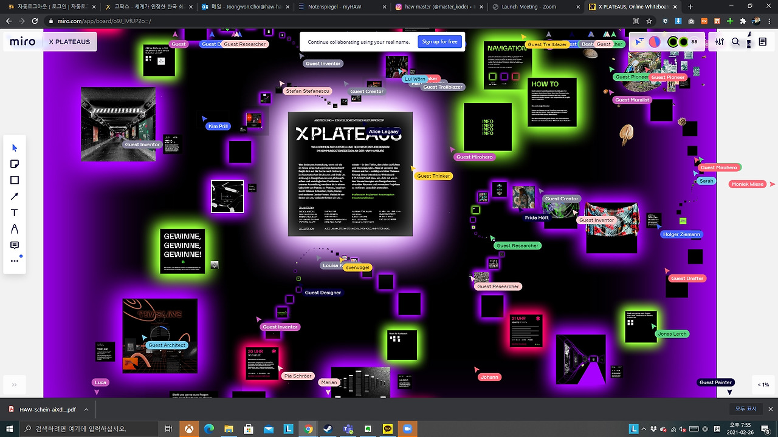Click the pink and blue user avatar
The height and width of the screenshot is (437, 778).
[x=655, y=42]
